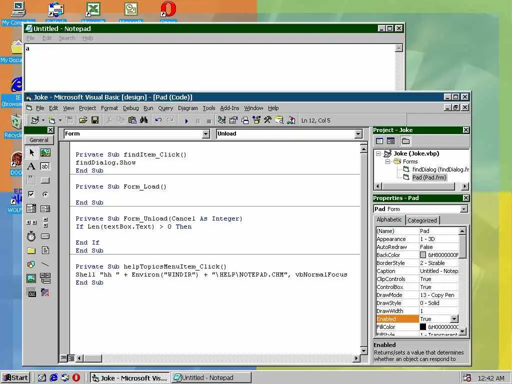Image resolution: width=512 pixels, height=384 pixels.
Task: Start the program with Run arrow
Action: pyautogui.click(x=186, y=121)
